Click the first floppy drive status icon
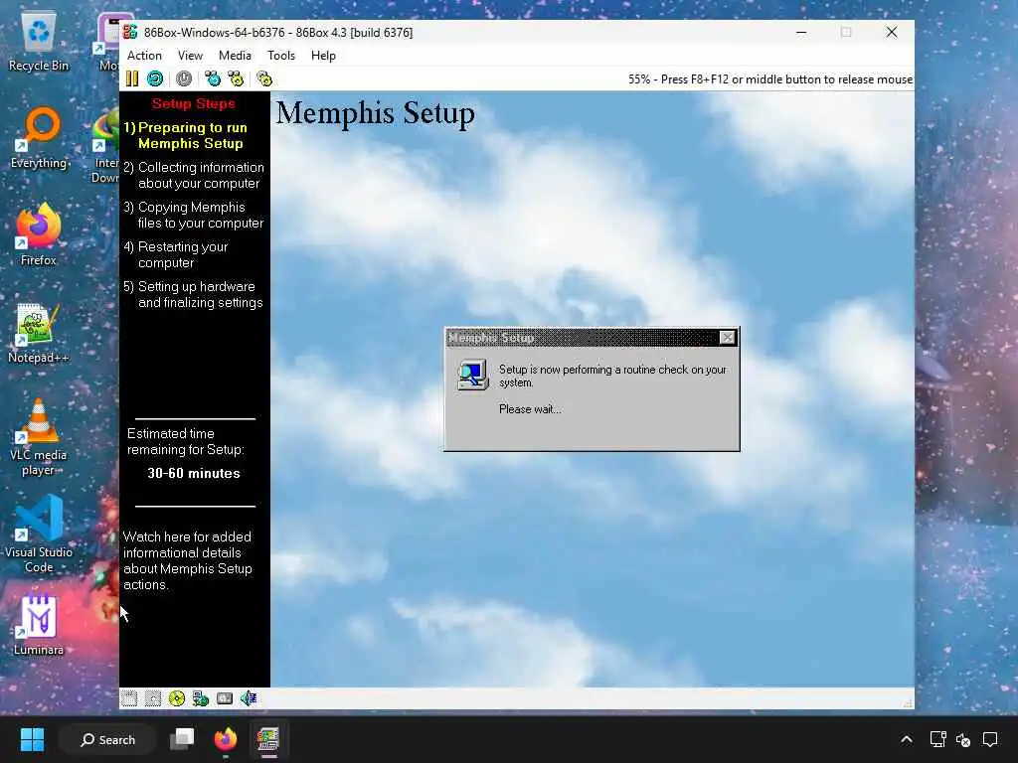This screenshot has width=1018, height=763. pos(129,698)
